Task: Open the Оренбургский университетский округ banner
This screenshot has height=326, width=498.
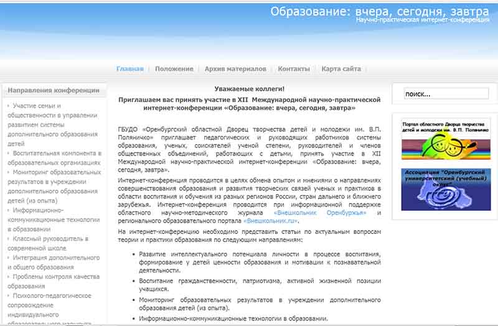Action: click(446, 189)
